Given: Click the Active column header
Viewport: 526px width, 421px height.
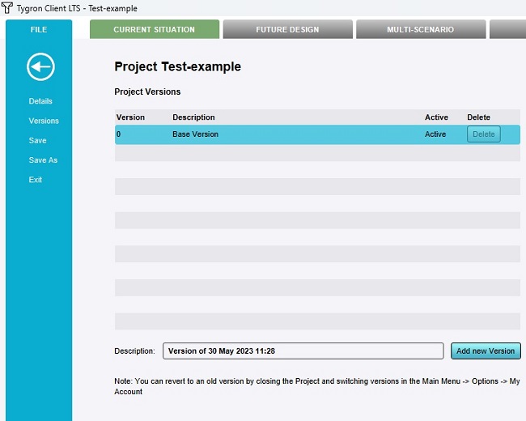Looking at the screenshot, I should 436,117.
